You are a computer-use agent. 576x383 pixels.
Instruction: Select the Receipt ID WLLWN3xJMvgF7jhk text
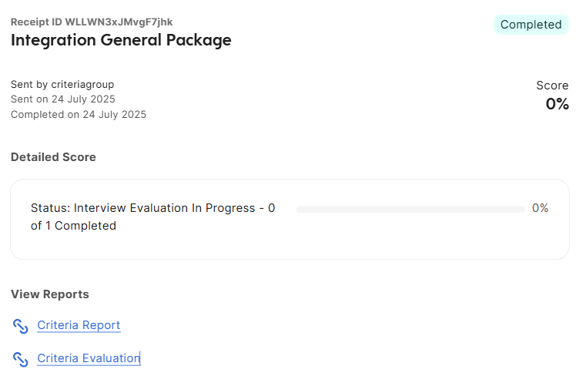pyautogui.click(x=92, y=22)
